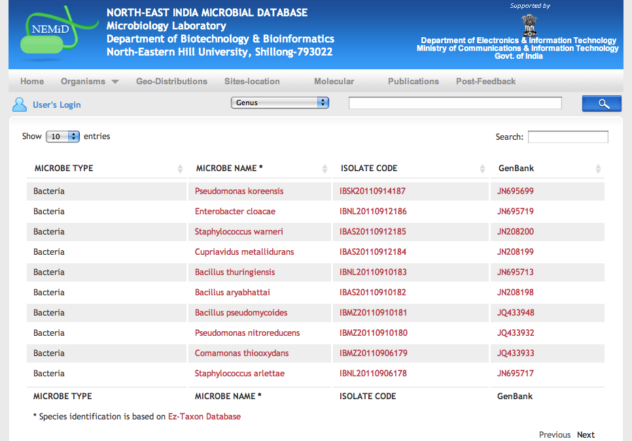Click the Previous pagination button

point(555,435)
